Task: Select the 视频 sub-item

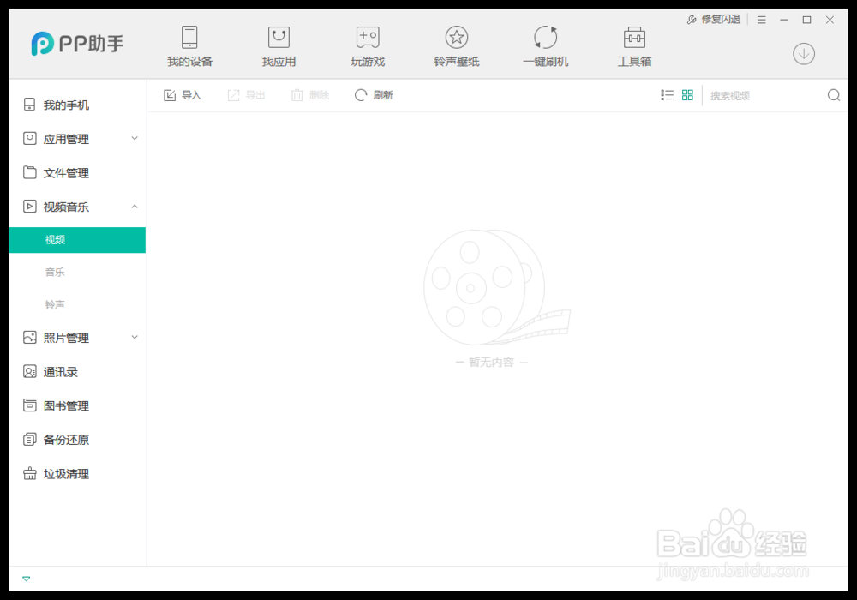Action: click(77, 240)
